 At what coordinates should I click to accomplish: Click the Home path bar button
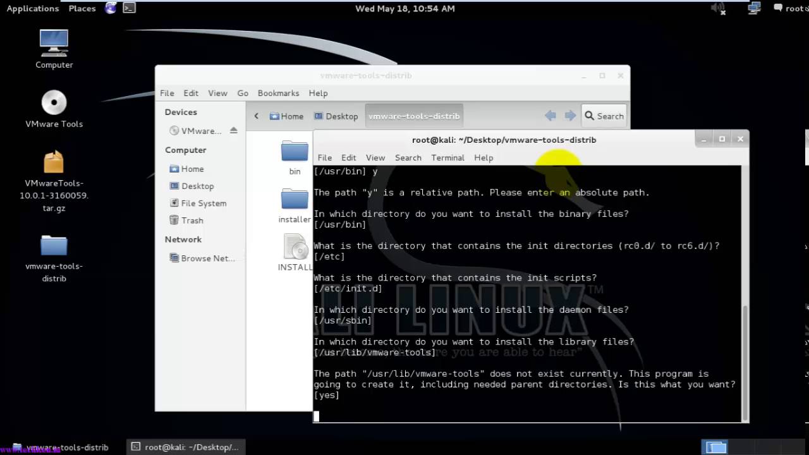[286, 116]
